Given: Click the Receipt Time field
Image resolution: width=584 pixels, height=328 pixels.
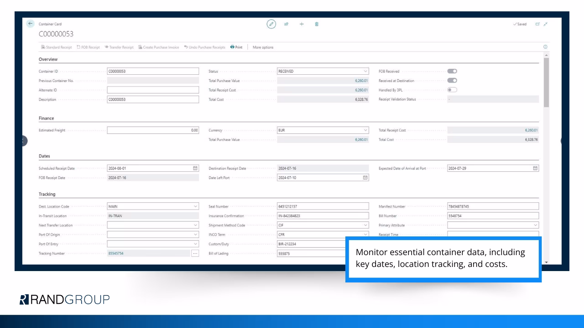Looking at the screenshot, I should point(493,234).
